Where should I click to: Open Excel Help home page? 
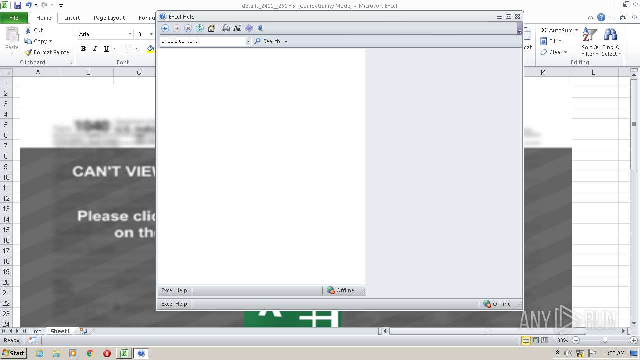pos(211,28)
